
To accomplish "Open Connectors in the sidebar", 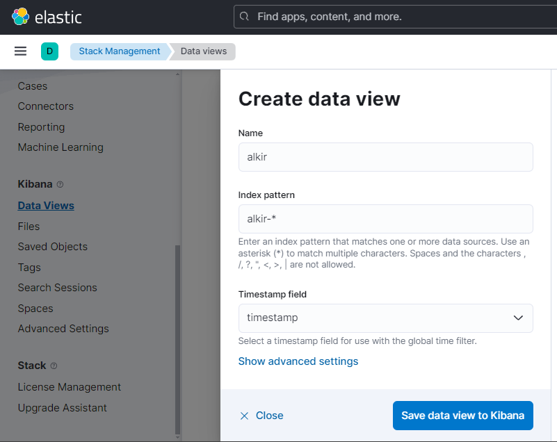I will coord(46,106).
